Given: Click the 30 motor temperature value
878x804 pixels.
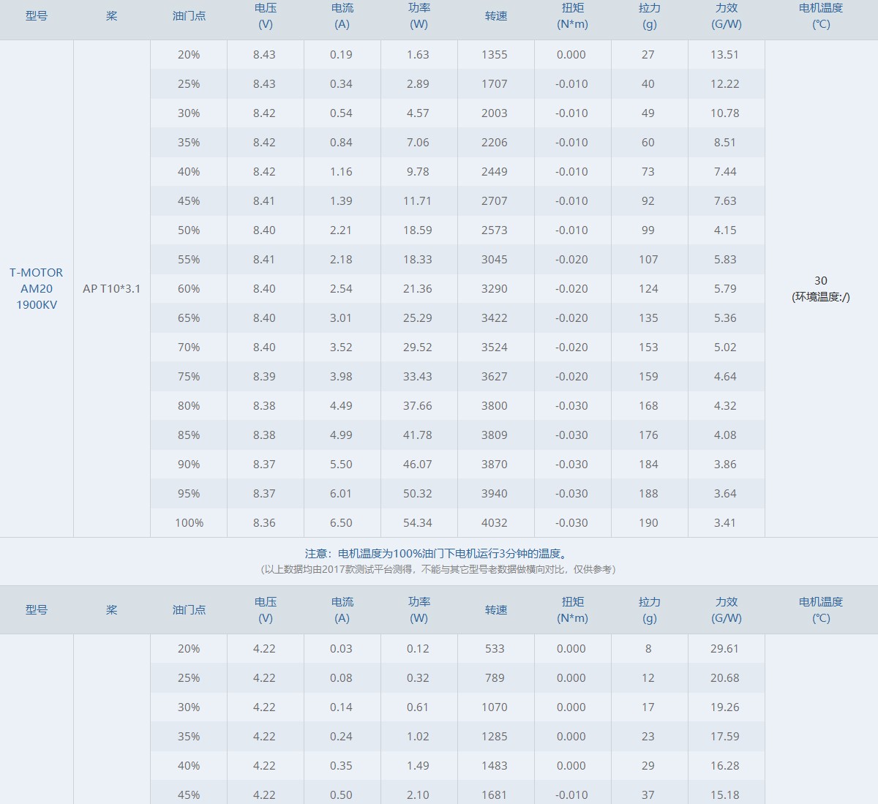Looking at the screenshot, I should tap(821, 280).
